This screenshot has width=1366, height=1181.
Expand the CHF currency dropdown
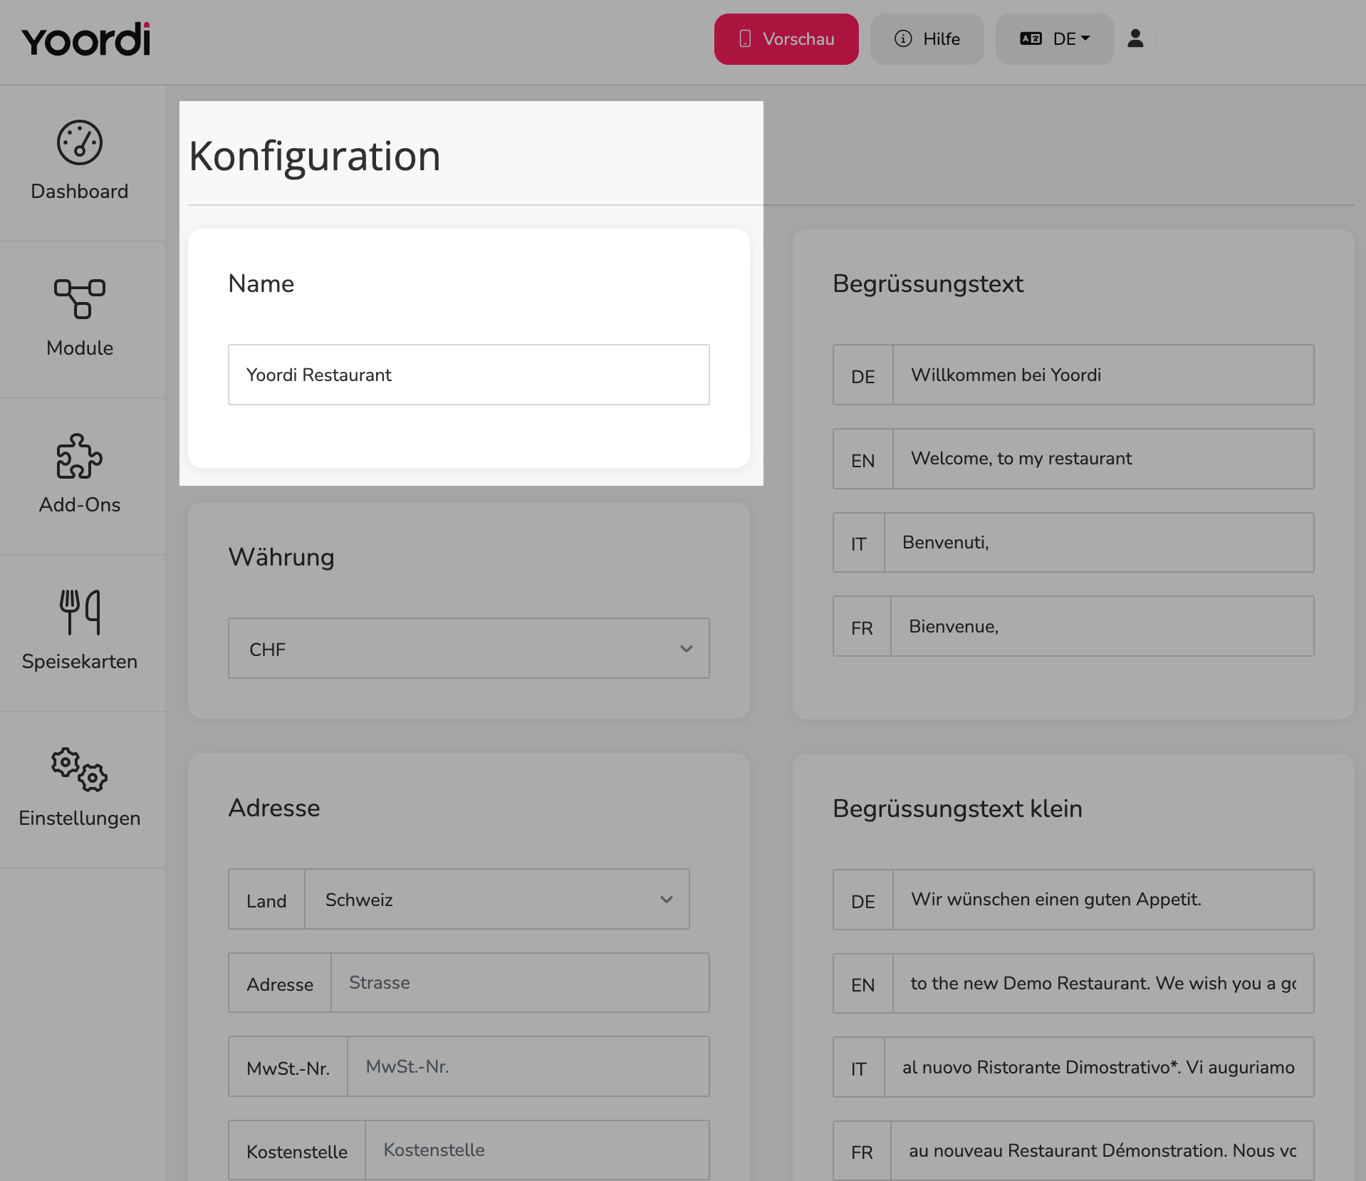[x=469, y=648]
